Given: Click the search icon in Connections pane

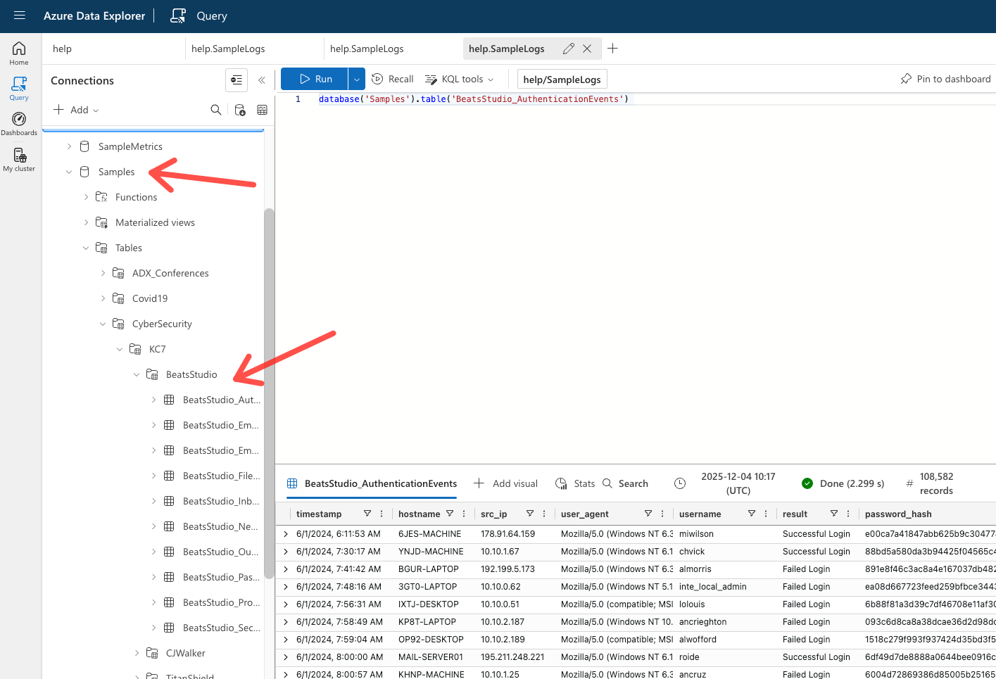Looking at the screenshot, I should click(x=216, y=110).
